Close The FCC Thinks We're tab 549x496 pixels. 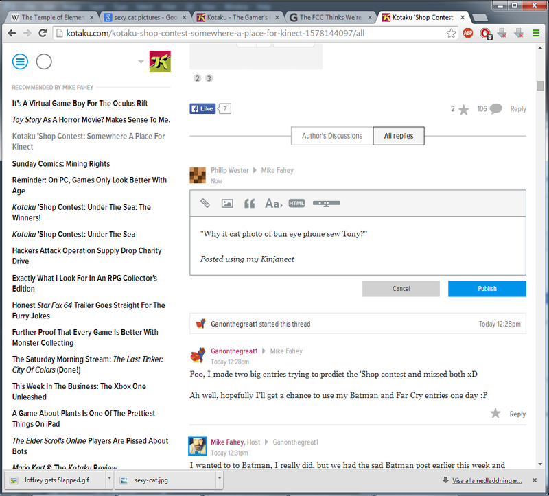coord(370,18)
